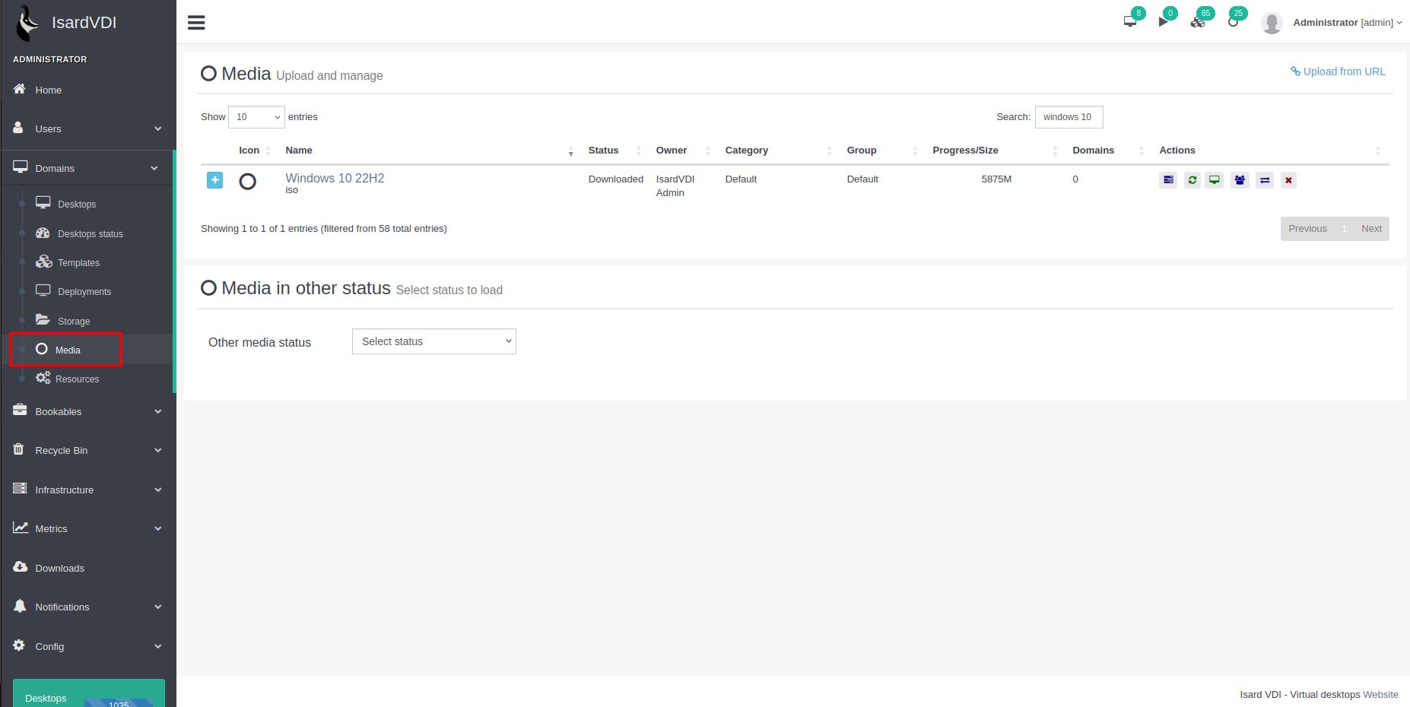This screenshot has width=1410, height=707.
Task: Click the blue users group action icon
Action: (1240, 180)
